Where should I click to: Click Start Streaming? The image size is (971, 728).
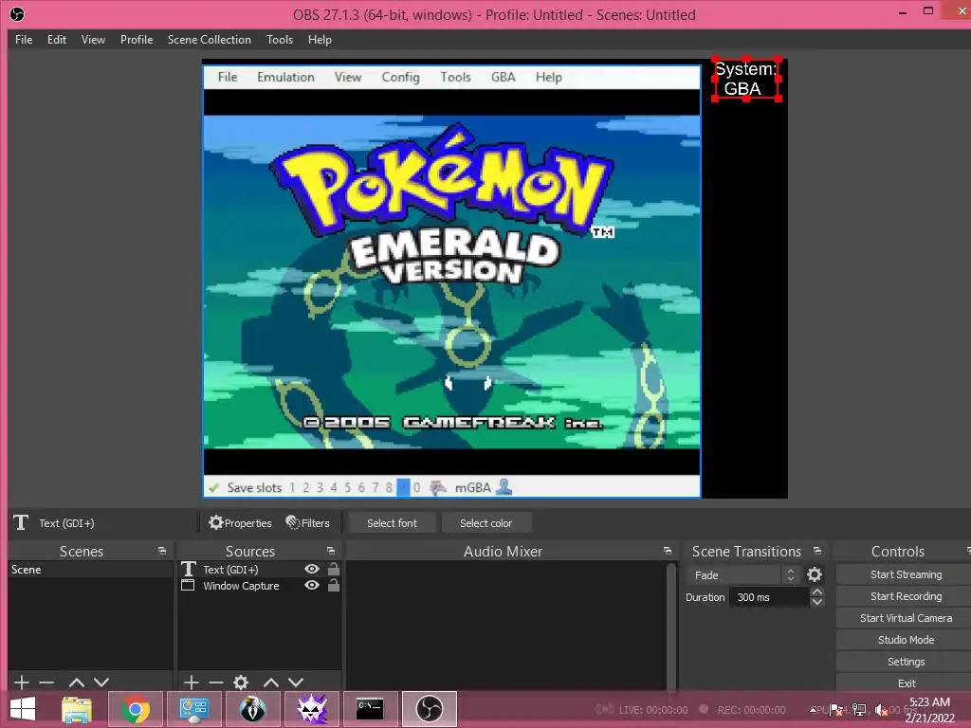pos(906,574)
